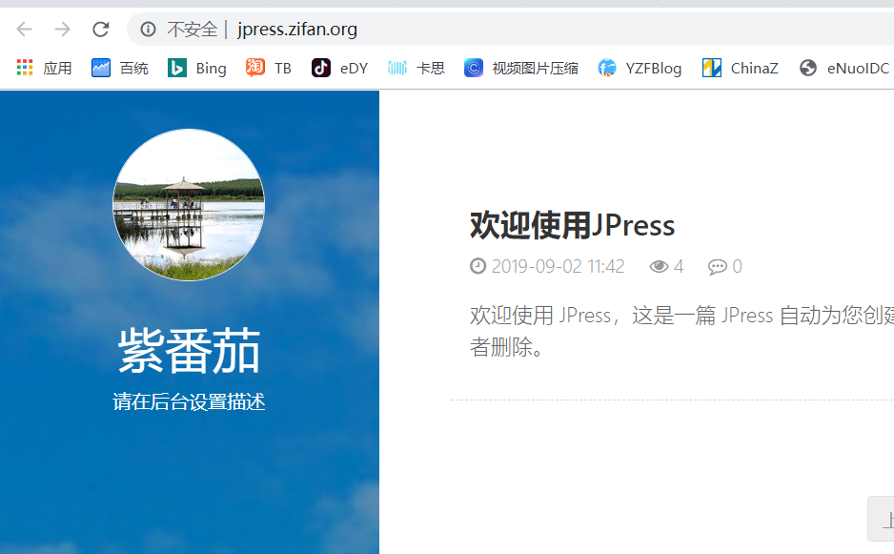Open the TB Taobao bookmark

tap(269, 68)
